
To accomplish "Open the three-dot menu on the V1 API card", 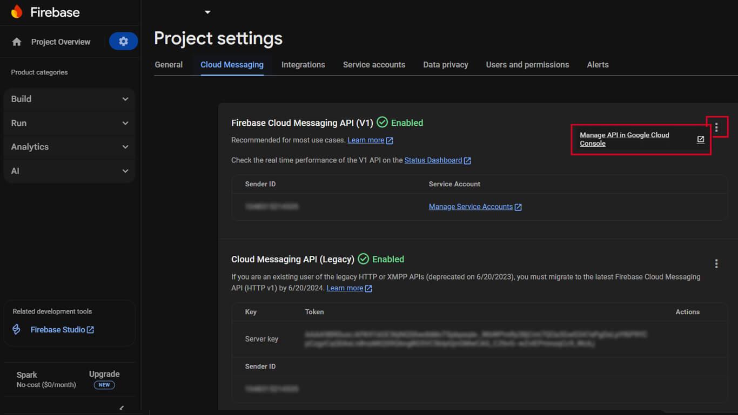I will point(716,126).
